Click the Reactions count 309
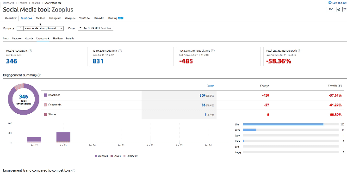The image size is (347, 173). (202, 96)
